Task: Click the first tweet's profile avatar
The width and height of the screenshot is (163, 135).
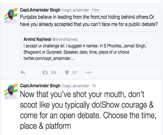Action: [11, 15]
